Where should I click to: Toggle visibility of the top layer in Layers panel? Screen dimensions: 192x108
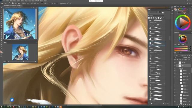coord(175,63)
